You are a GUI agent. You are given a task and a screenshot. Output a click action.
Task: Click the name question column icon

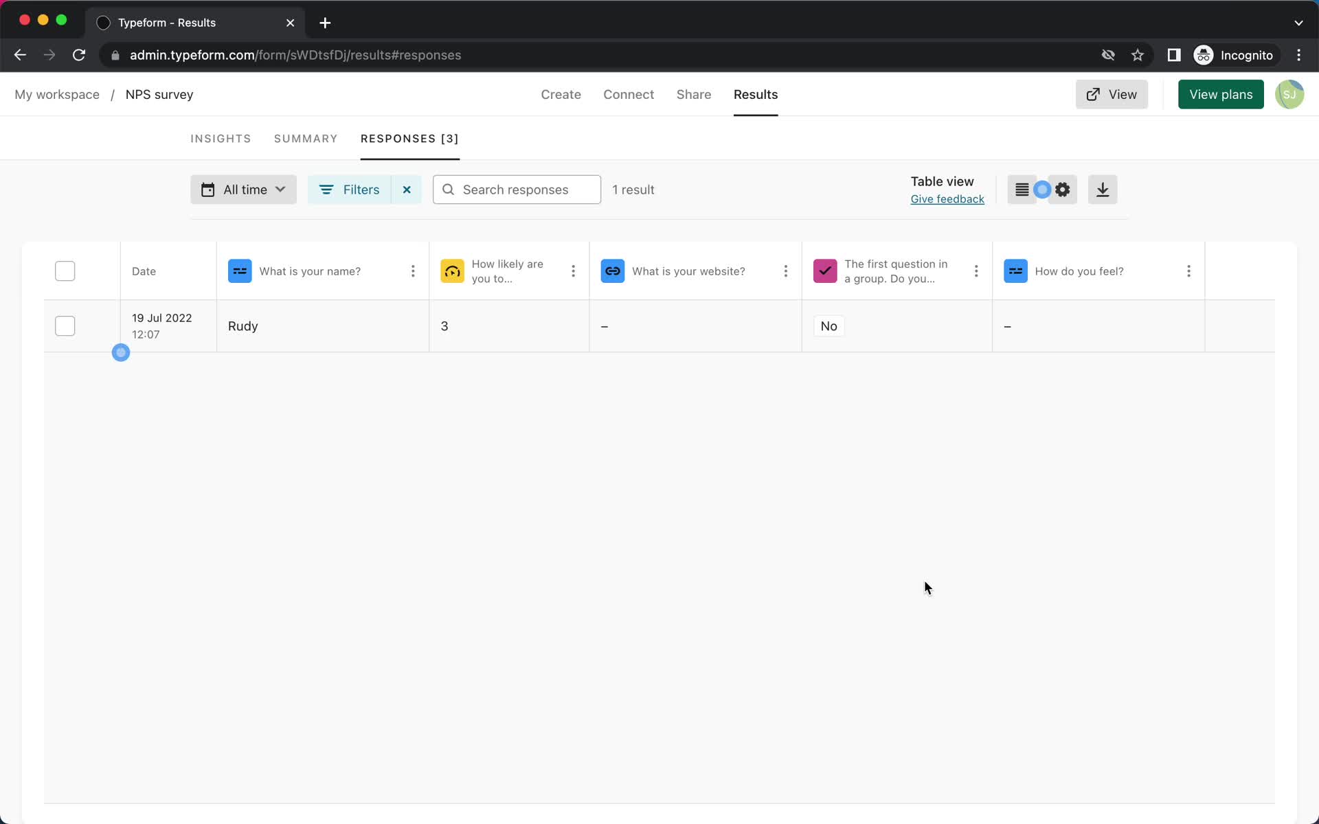coord(239,271)
